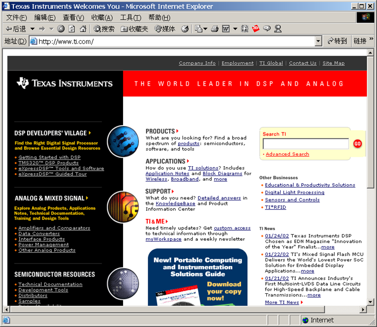Click the Internet zone status indicator

click(x=318, y=320)
